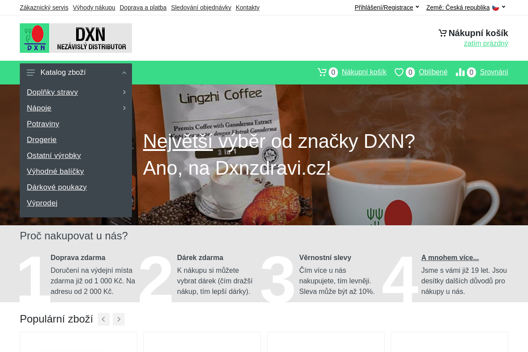The height and width of the screenshot is (352, 528).
Task: Open Doplňky stravy category
Action: [x=52, y=92]
